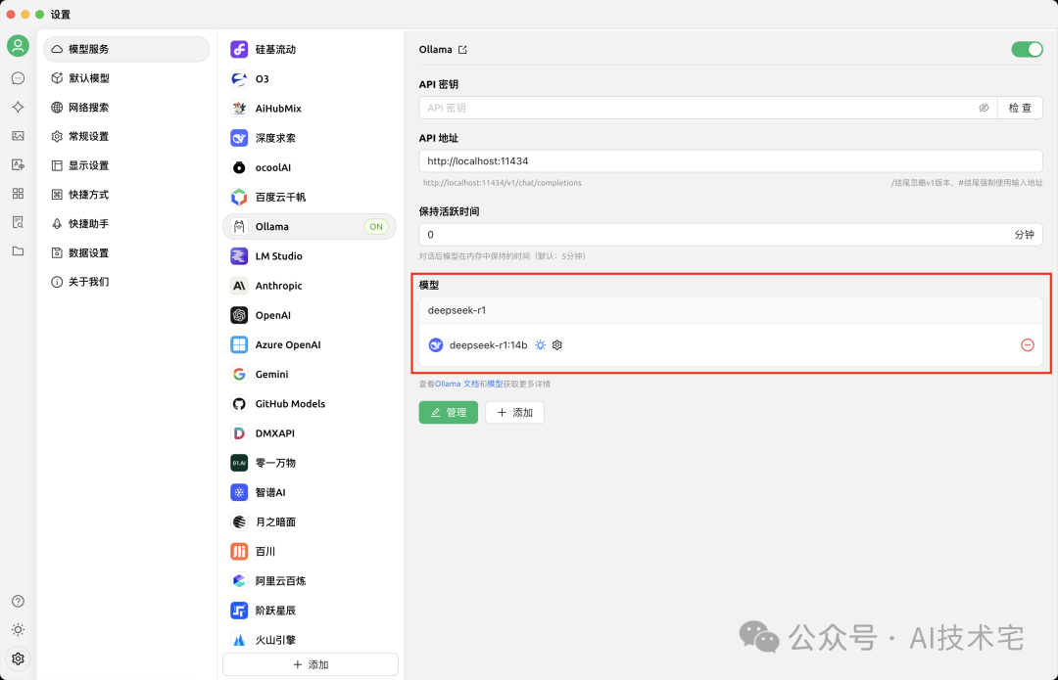Select the DMXAPI provider
Viewport: 1058px width, 680px height.
(310, 433)
